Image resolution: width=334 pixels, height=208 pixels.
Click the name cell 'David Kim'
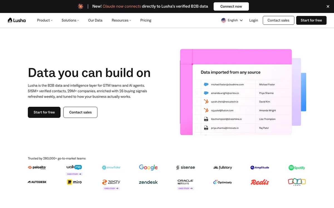pos(264,102)
